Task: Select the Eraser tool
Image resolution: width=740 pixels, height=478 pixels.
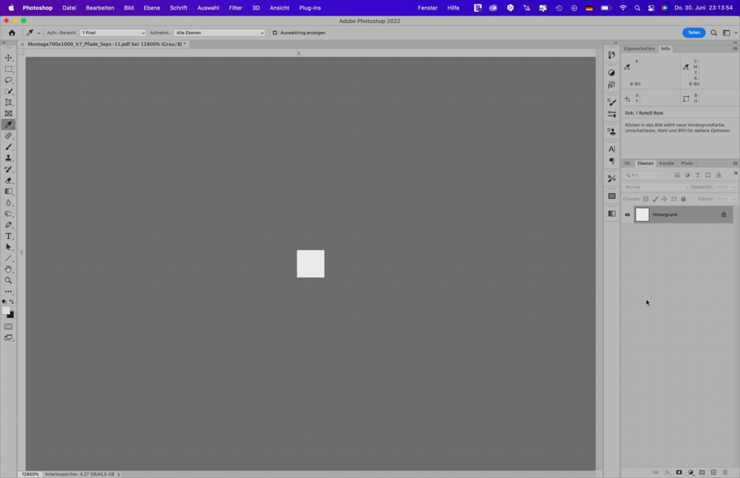Action: coord(8,181)
